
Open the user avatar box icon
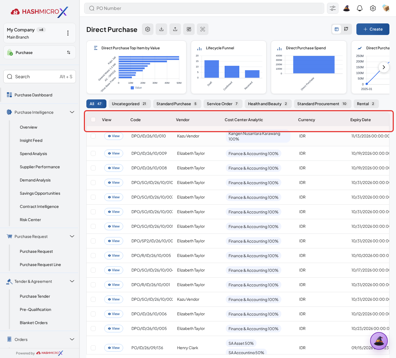coord(386,8)
